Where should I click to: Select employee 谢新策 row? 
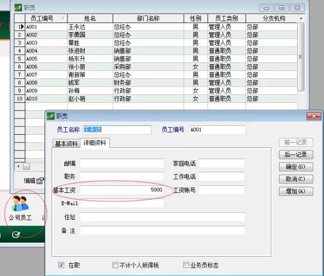156,74
